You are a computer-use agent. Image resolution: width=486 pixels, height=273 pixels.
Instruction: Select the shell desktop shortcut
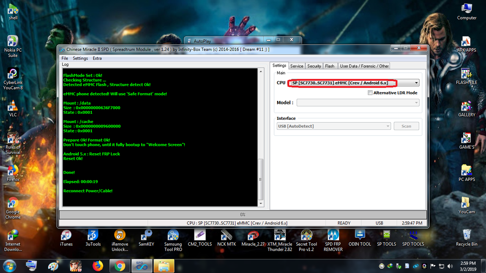[13, 11]
